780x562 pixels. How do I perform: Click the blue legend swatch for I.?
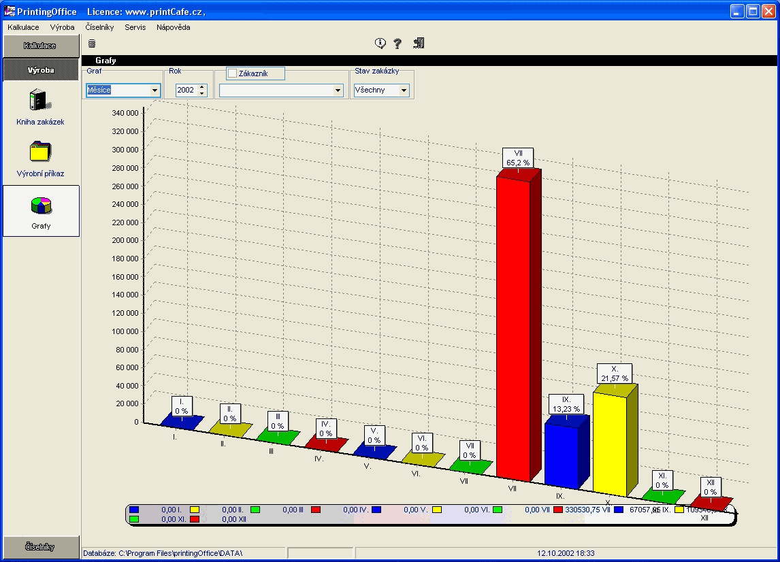coord(134,510)
